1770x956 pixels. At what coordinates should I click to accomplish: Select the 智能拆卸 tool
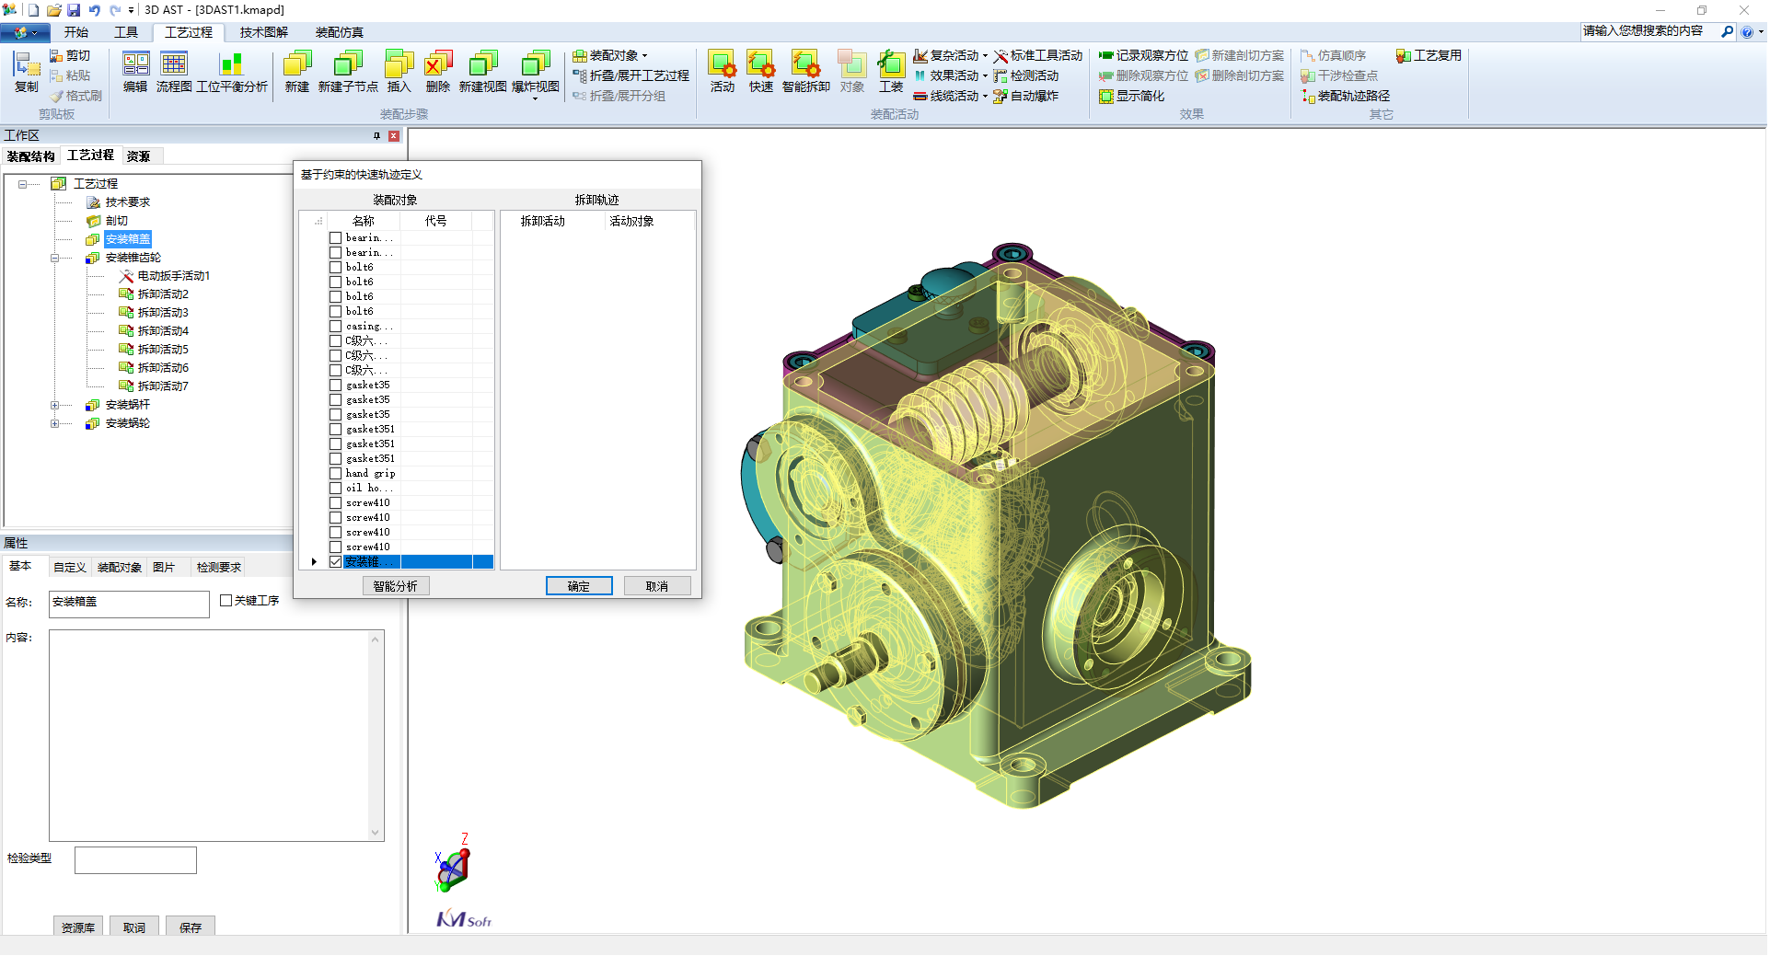click(x=805, y=64)
